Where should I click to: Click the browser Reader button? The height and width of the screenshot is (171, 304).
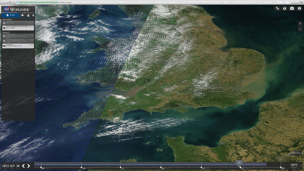click(295, 2)
